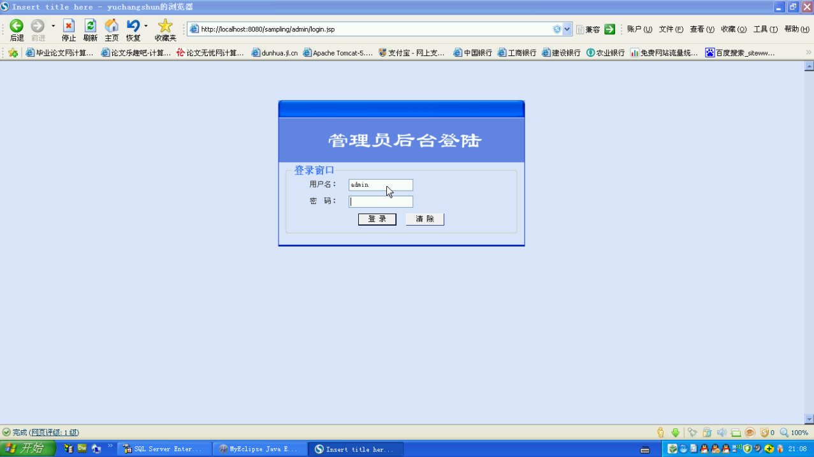
Task: Click the 后退 back arrow icon
Action: pos(17,25)
